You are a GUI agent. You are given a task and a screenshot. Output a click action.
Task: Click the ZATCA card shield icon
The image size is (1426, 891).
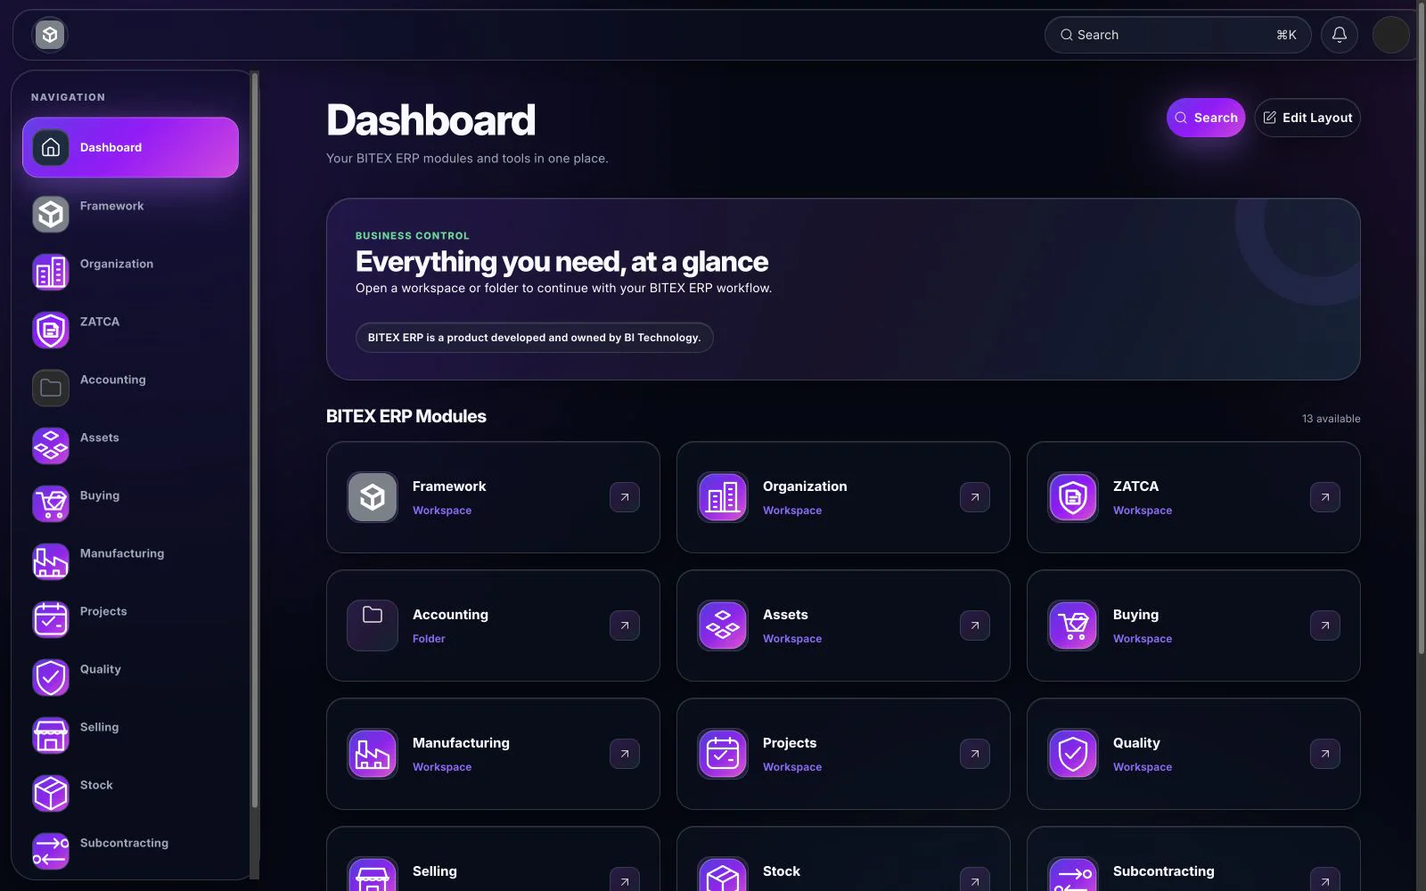[x=1073, y=497]
